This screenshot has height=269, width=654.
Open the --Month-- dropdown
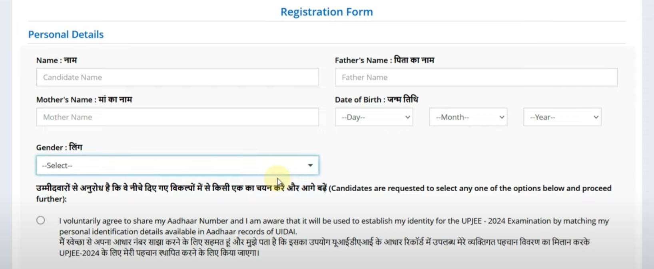coord(468,117)
